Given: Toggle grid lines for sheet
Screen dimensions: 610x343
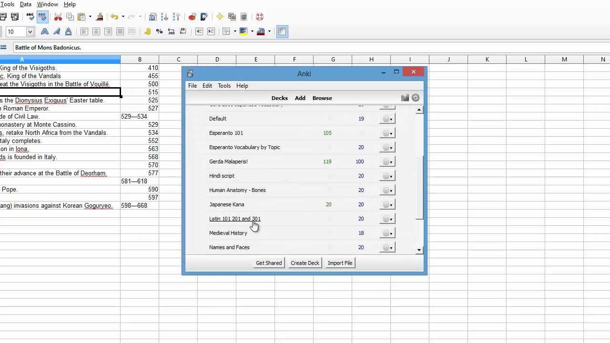Looking at the screenshot, I should [x=282, y=31].
